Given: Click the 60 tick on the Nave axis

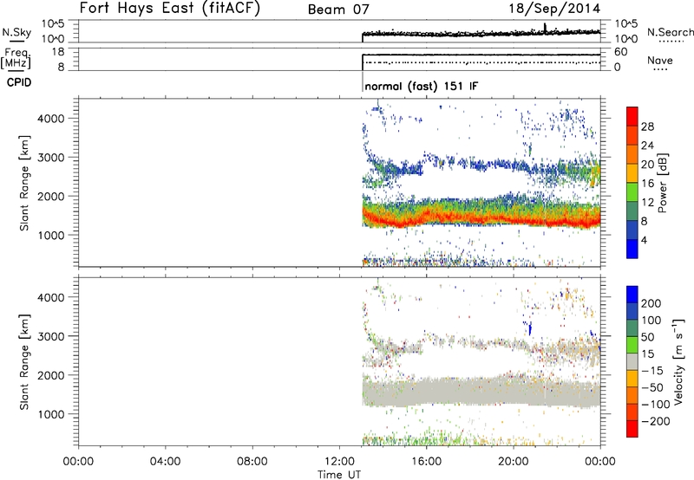Looking at the screenshot, I should [621, 52].
